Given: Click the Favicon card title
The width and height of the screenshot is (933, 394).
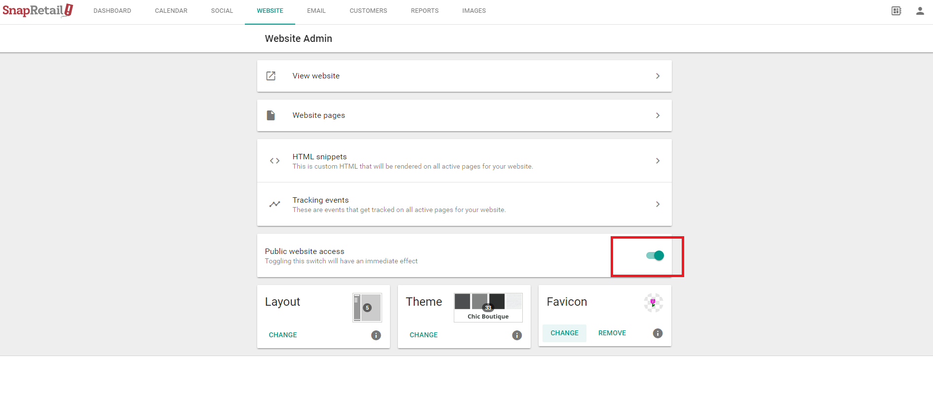Looking at the screenshot, I should [567, 302].
